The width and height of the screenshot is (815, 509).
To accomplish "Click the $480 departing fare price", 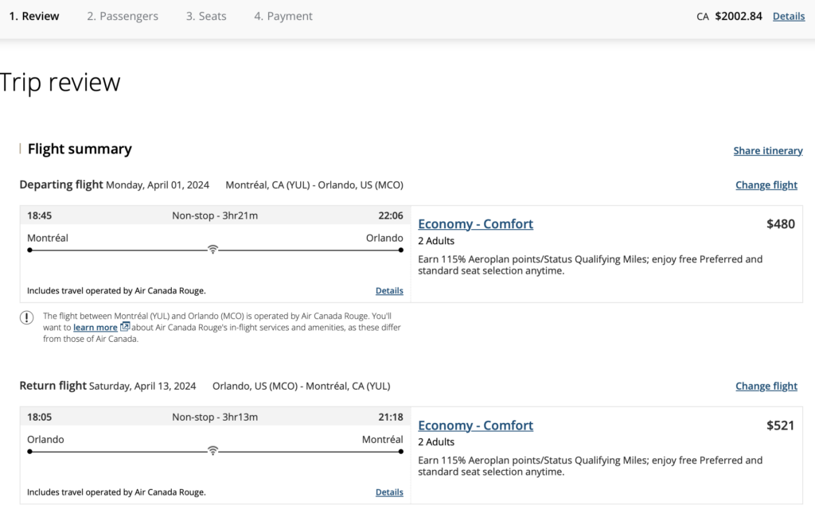I will (x=780, y=224).
